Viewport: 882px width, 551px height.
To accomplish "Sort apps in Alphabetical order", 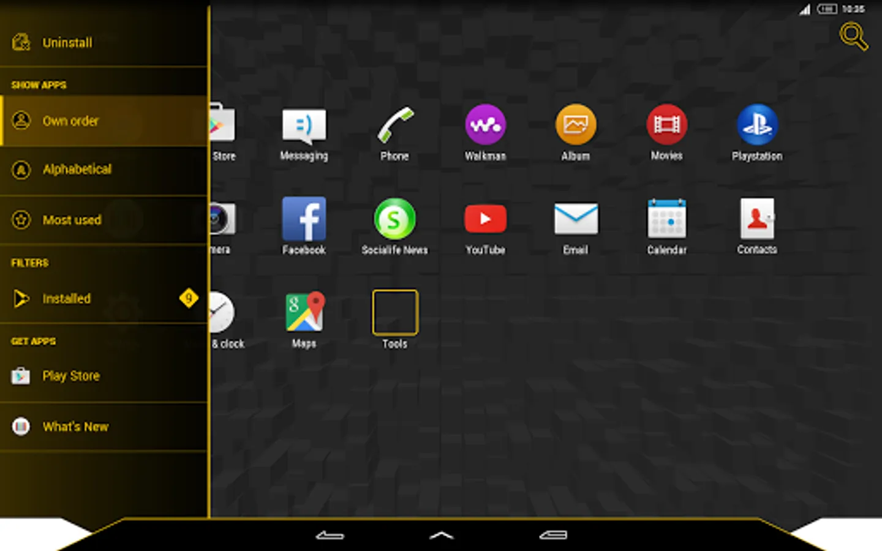I will (104, 170).
